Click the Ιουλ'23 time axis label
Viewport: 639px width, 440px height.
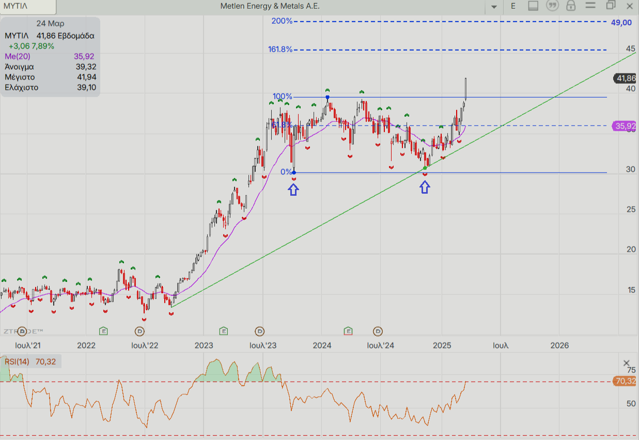click(x=262, y=345)
